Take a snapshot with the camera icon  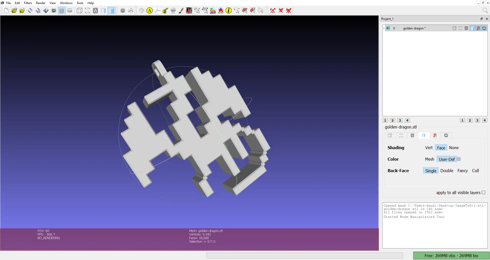[54, 10]
